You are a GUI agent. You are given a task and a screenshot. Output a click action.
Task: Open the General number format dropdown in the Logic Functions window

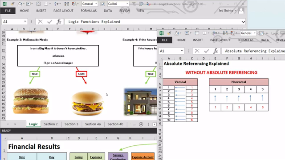tap(96, 4)
